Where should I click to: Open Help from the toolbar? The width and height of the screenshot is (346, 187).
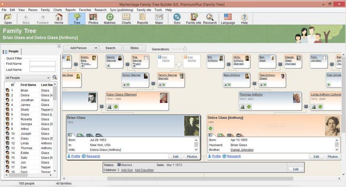(x=244, y=19)
